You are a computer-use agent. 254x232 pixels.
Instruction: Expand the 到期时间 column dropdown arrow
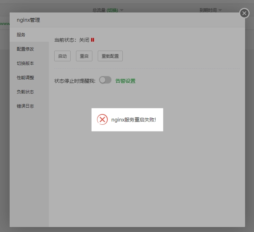point(220,10)
